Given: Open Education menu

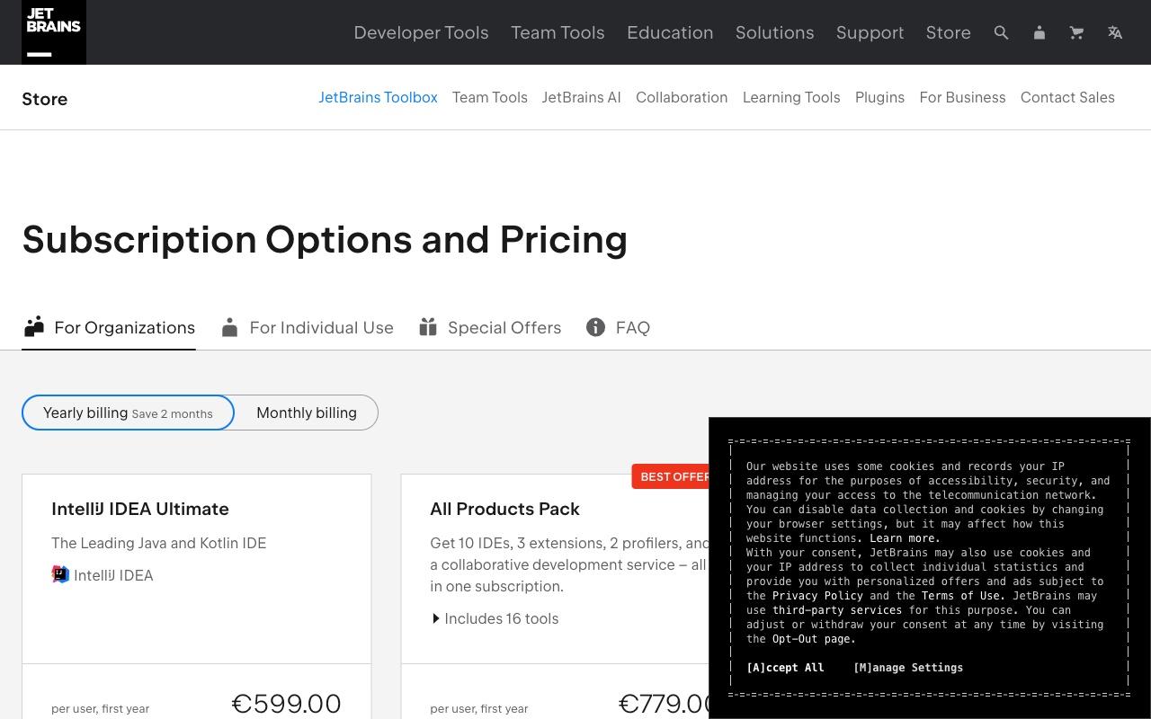Looking at the screenshot, I should tap(670, 32).
